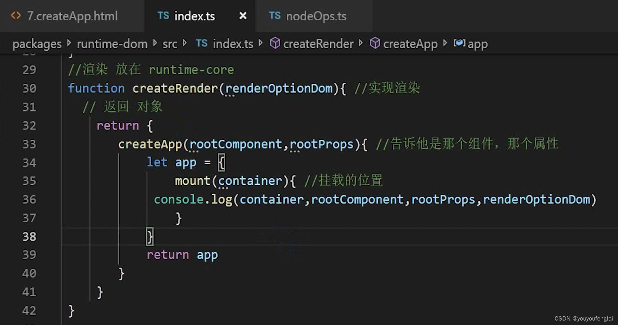Click 'container' parameter on line 35
This screenshot has height=325, width=618.
(250, 181)
